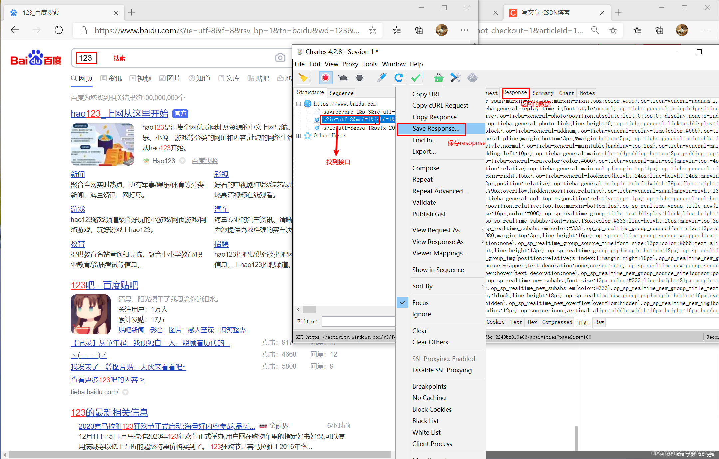Open the Chart tab in Charles
The image size is (719, 459).
click(x=566, y=93)
